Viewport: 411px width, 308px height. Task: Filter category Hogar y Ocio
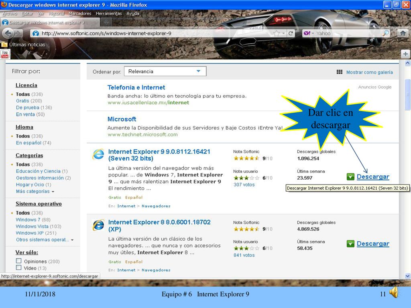[x=30, y=184]
